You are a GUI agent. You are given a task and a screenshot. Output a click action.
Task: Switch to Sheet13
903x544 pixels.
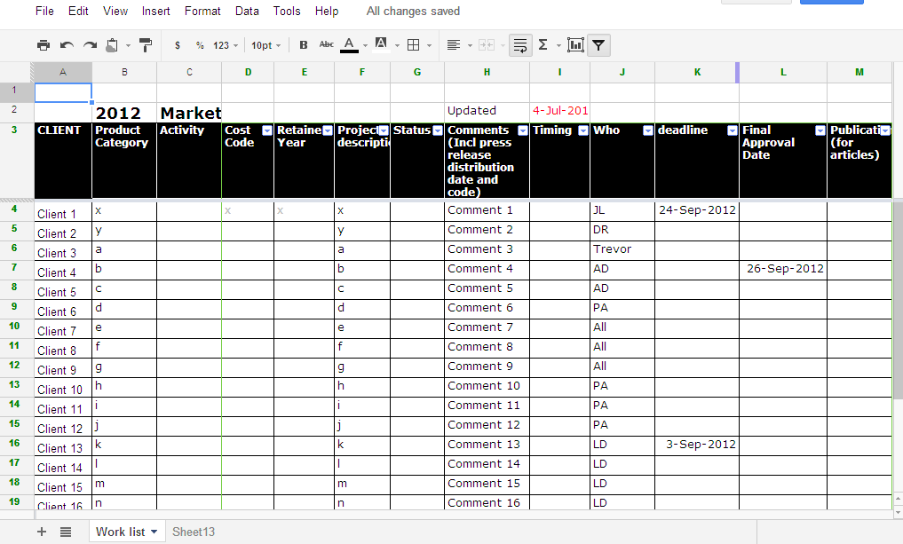pos(194,532)
